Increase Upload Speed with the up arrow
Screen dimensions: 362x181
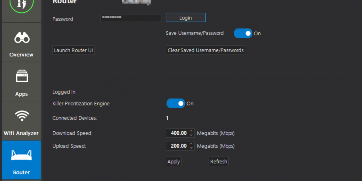(x=191, y=144)
